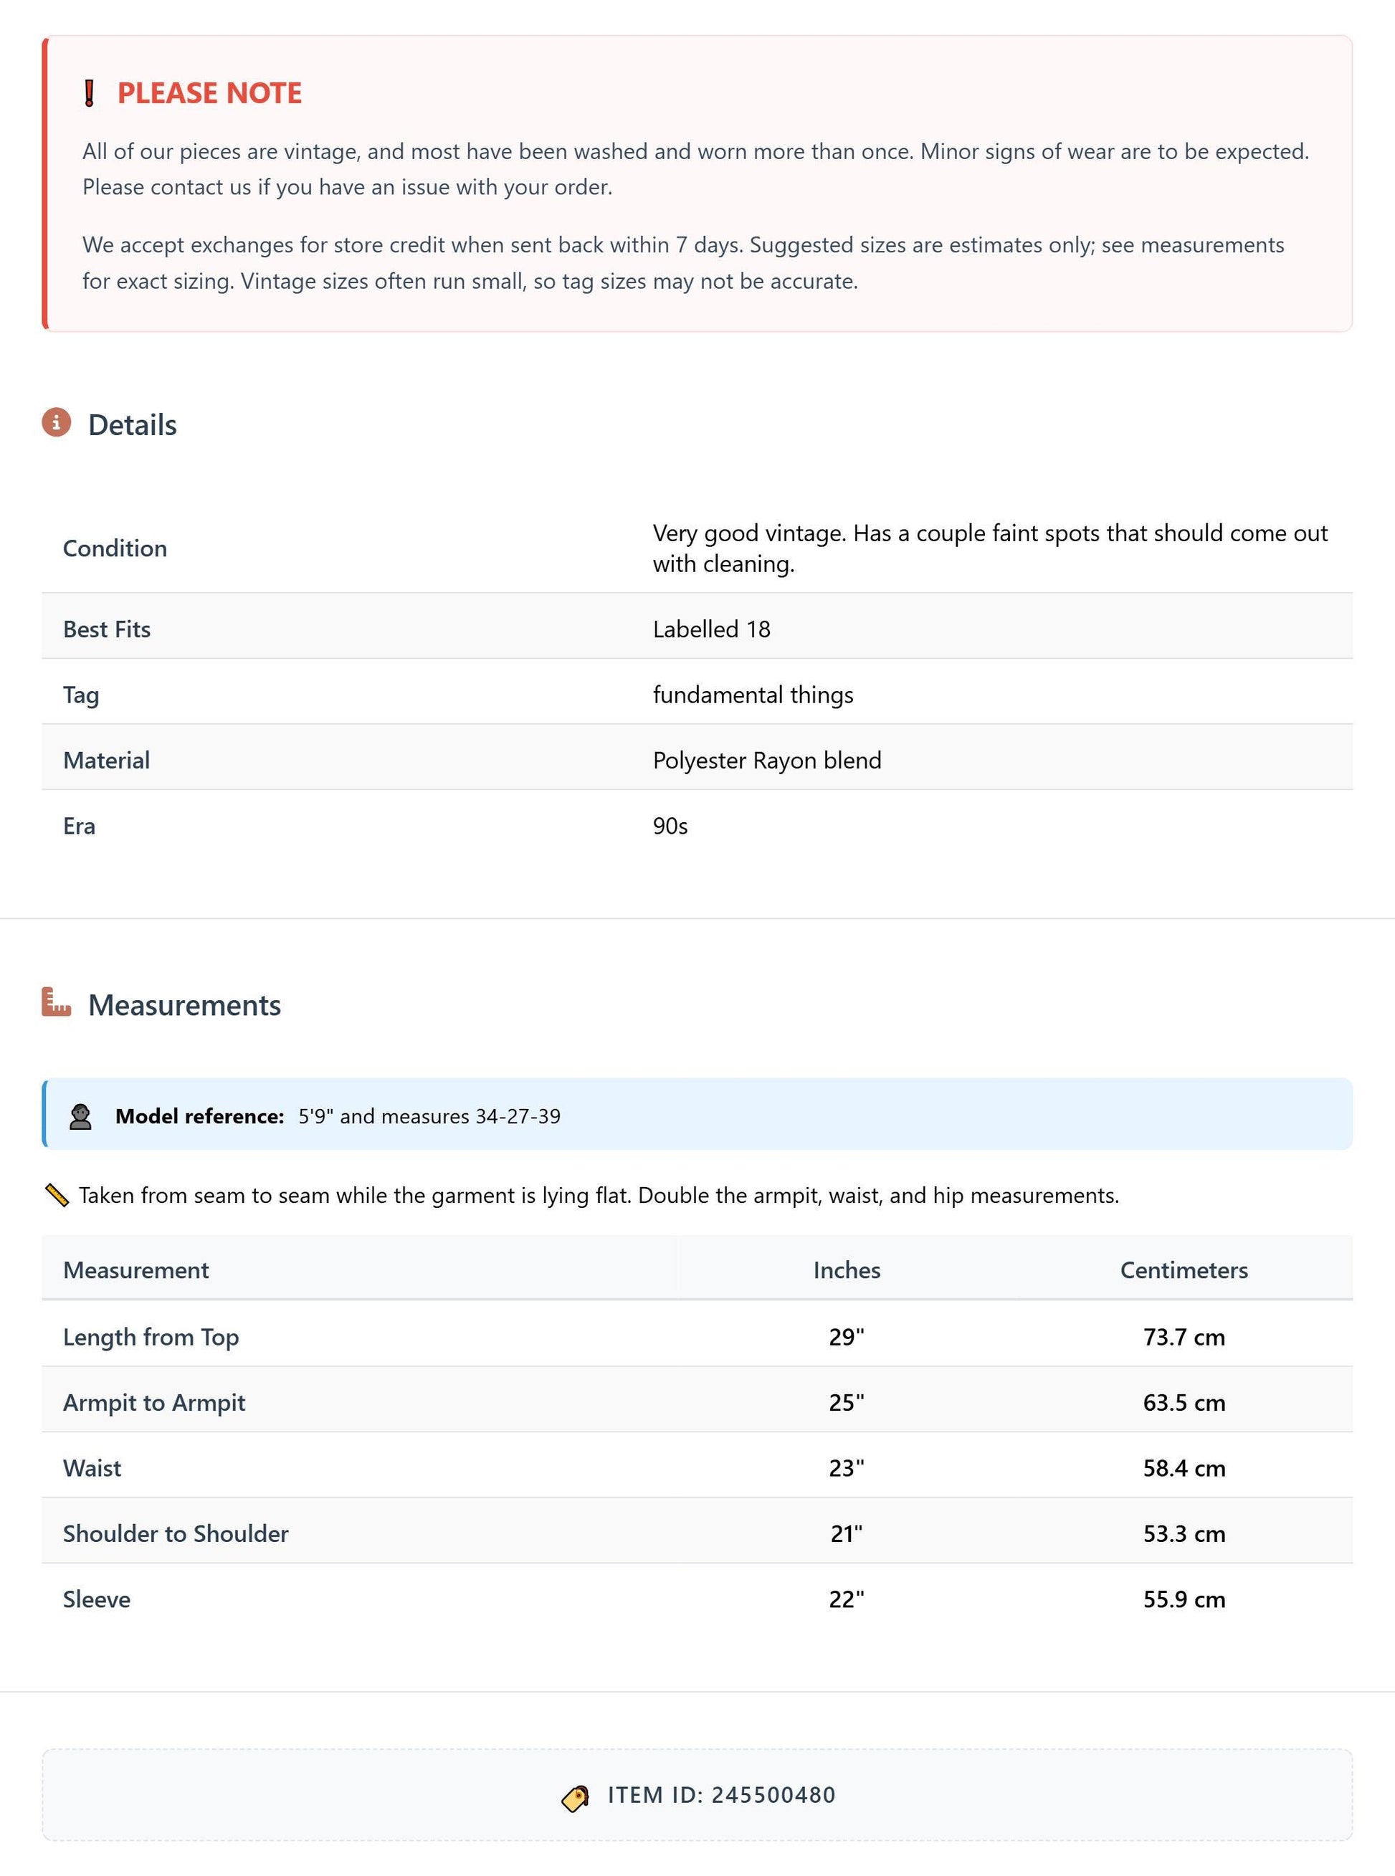Select the Polyester Rayon blend text
The height and width of the screenshot is (1876, 1395).
point(767,760)
